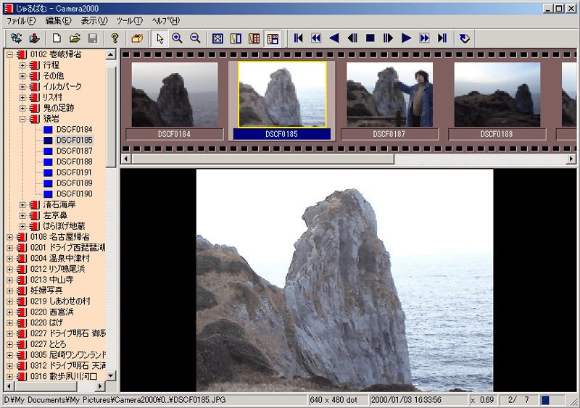Select DSCF0188 in the file tree
Image resolution: width=580 pixels, height=408 pixels.
[x=74, y=162]
